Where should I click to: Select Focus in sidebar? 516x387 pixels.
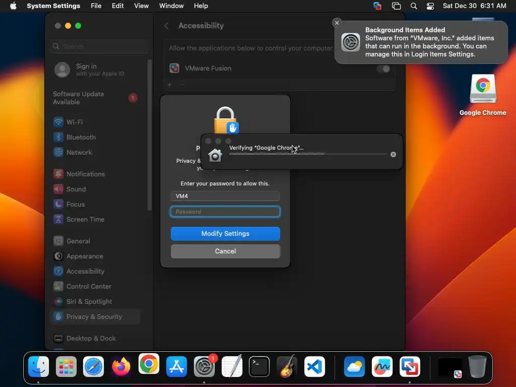click(x=95, y=205)
